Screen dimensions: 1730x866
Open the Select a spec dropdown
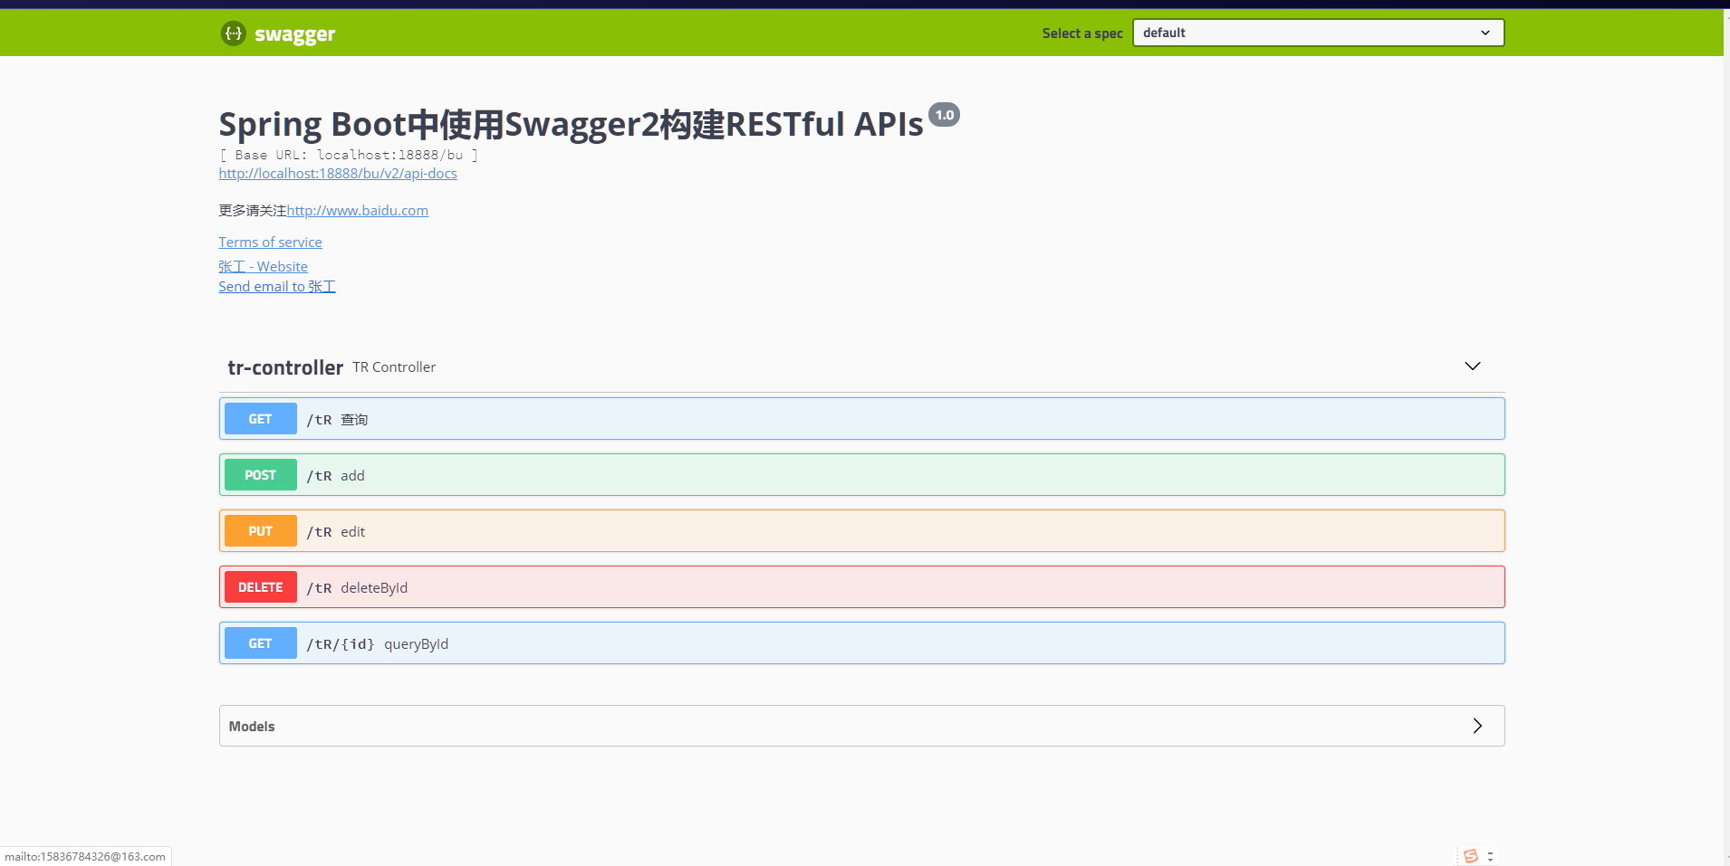coord(1318,33)
